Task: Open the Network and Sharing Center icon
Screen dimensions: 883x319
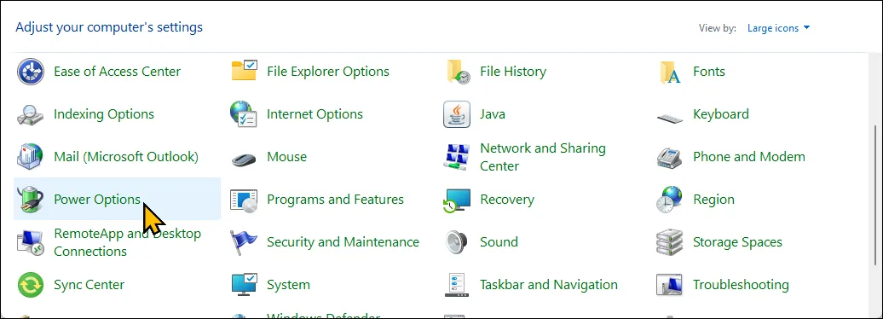Action: (457, 157)
